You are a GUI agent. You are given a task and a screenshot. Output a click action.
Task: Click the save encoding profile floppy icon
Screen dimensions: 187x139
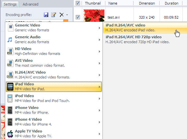(46, 15)
